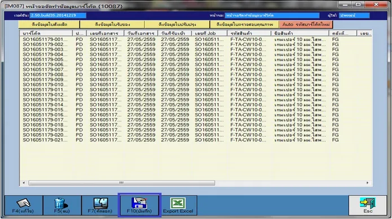Select row SO16051179-021
Image resolution: width=392 pixels, height=219 pixels.
click(x=196, y=140)
